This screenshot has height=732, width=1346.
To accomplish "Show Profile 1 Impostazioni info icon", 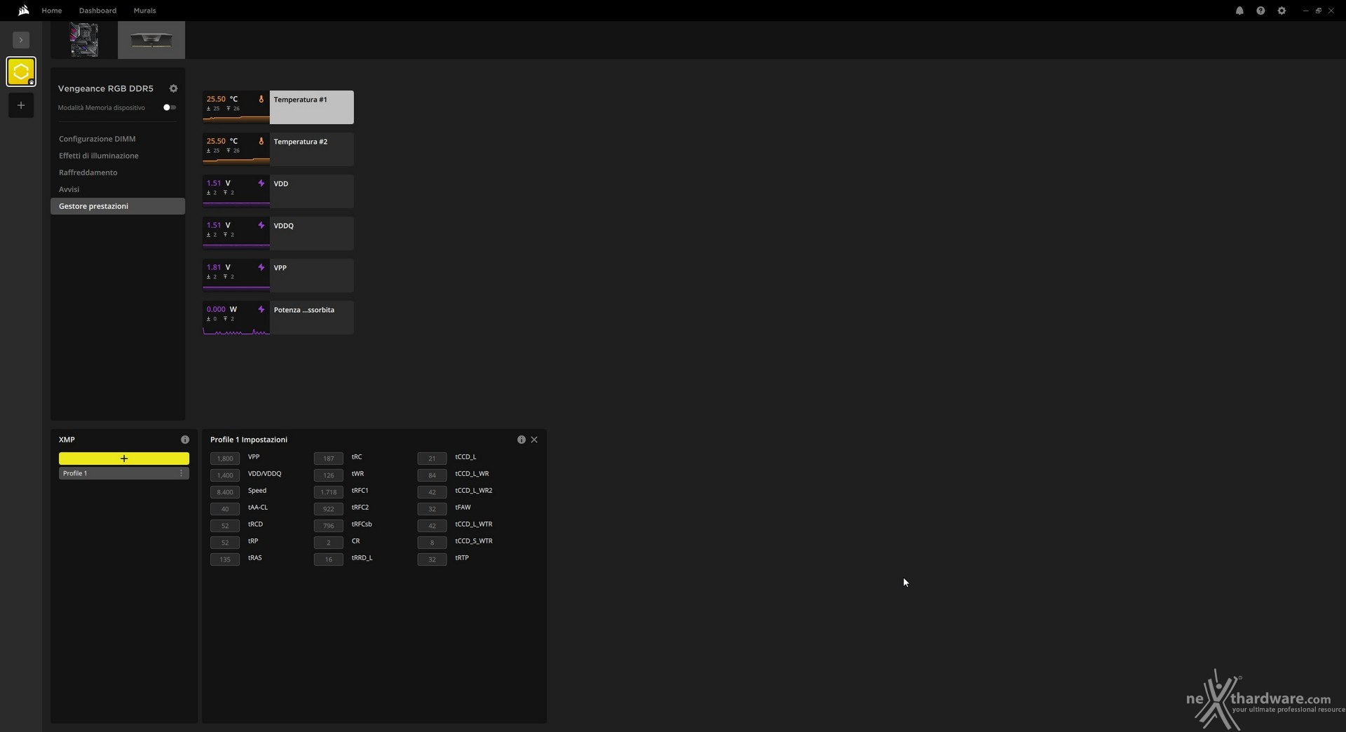I will click(x=521, y=440).
